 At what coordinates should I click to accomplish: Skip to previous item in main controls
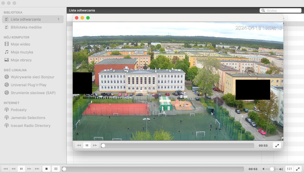point(5,169)
